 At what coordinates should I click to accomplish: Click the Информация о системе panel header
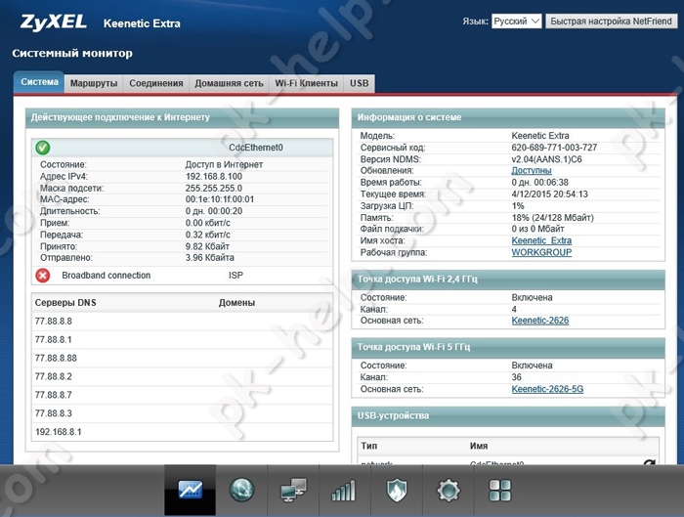(x=508, y=117)
